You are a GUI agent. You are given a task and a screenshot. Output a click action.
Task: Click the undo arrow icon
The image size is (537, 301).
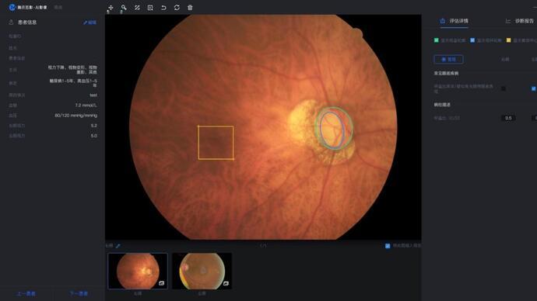point(163,8)
